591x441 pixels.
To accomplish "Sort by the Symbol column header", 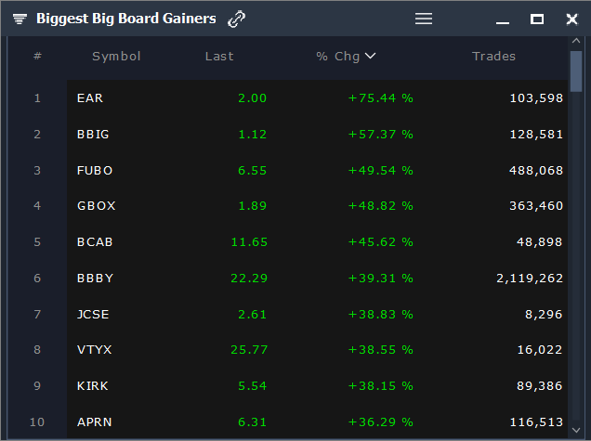I will pos(116,57).
